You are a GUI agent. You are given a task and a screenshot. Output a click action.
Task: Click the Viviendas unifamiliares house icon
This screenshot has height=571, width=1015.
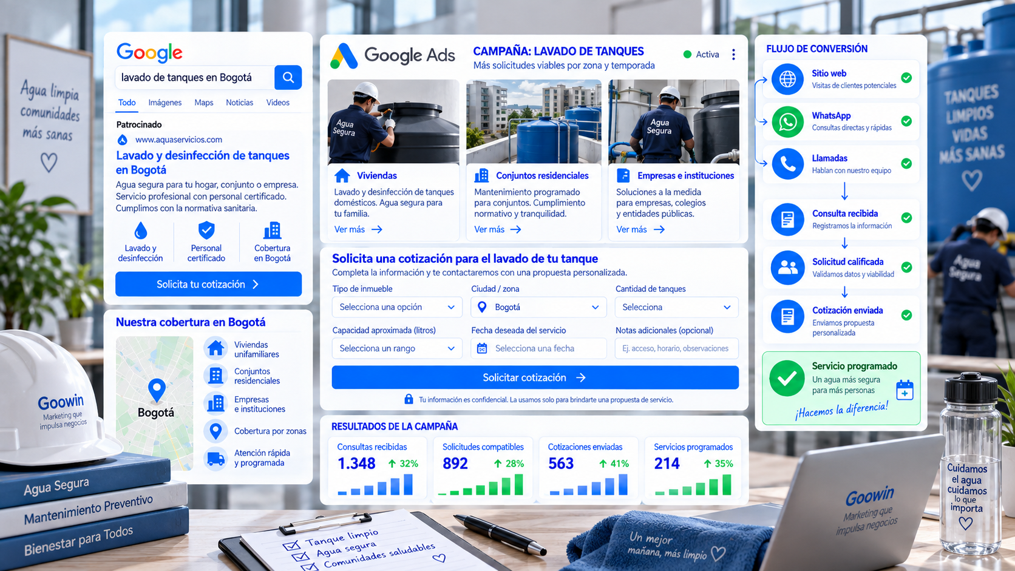click(x=216, y=349)
